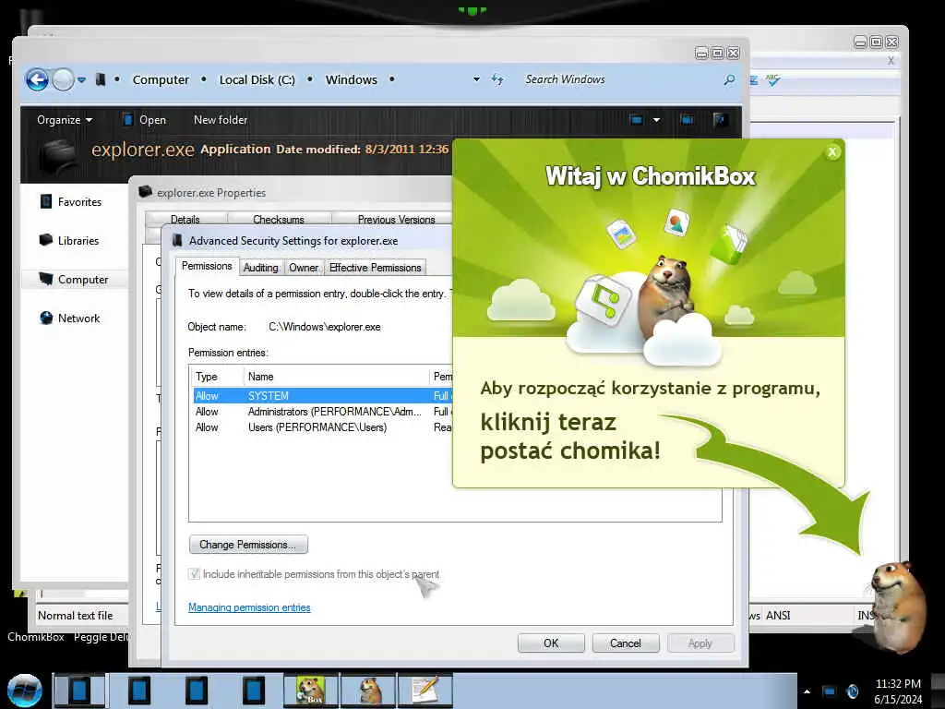Image resolution: width=945 pixels, height=709 pixels.
Task: Click the Change Permissions button
Action: pos(248,545)
